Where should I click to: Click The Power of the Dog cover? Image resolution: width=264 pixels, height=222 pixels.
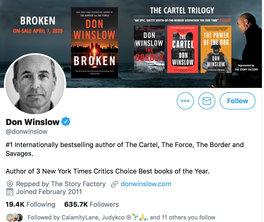pos(216,49)
